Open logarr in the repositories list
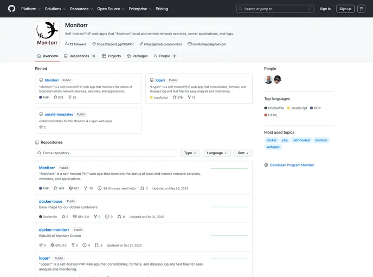The height and width of the screenshot is (277, 373). point(44,258)
